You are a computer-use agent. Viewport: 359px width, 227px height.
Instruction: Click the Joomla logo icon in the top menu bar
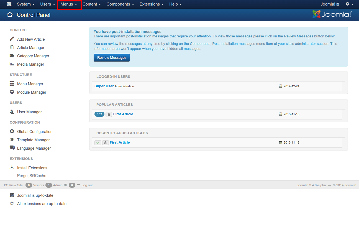click(9, 4)
